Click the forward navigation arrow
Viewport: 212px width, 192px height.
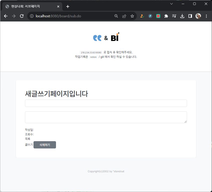pos(14,16)
